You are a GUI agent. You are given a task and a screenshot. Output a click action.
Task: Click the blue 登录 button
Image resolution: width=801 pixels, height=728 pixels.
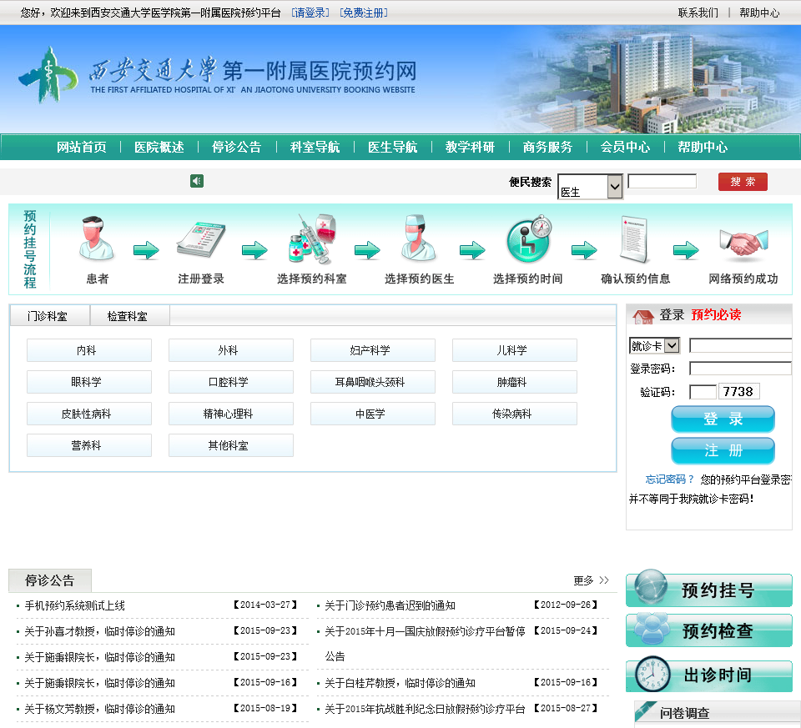[723, 419]
